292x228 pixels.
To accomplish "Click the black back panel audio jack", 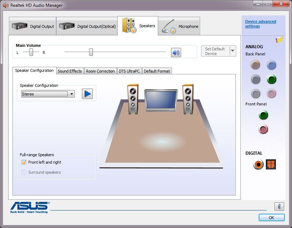I will [x=255, y=79].
